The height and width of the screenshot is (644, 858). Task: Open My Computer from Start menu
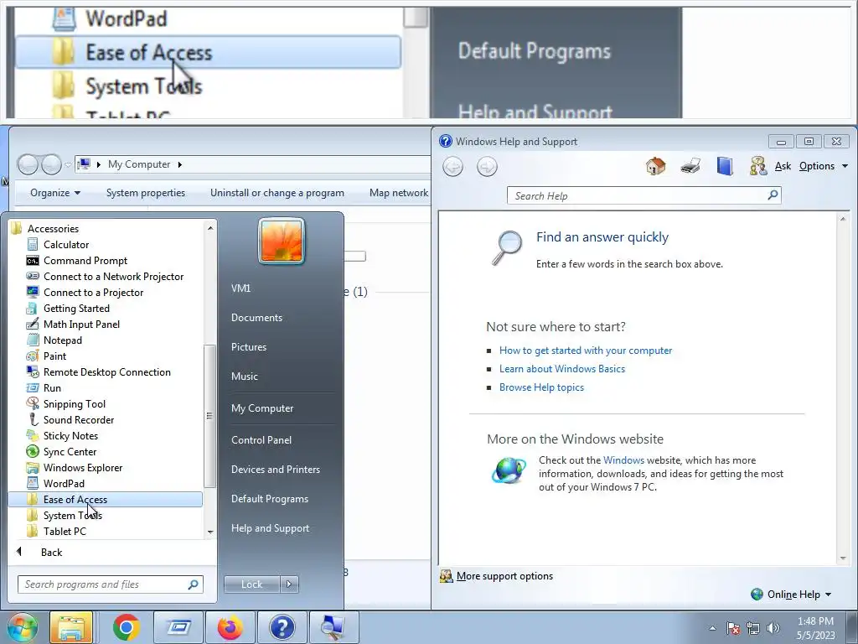[x=262, y=408]
